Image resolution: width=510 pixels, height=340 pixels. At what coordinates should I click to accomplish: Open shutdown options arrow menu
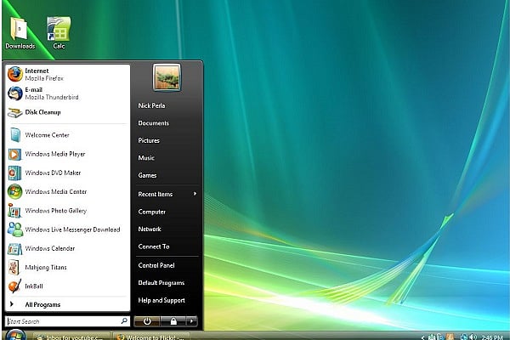[x=192, y=321]
